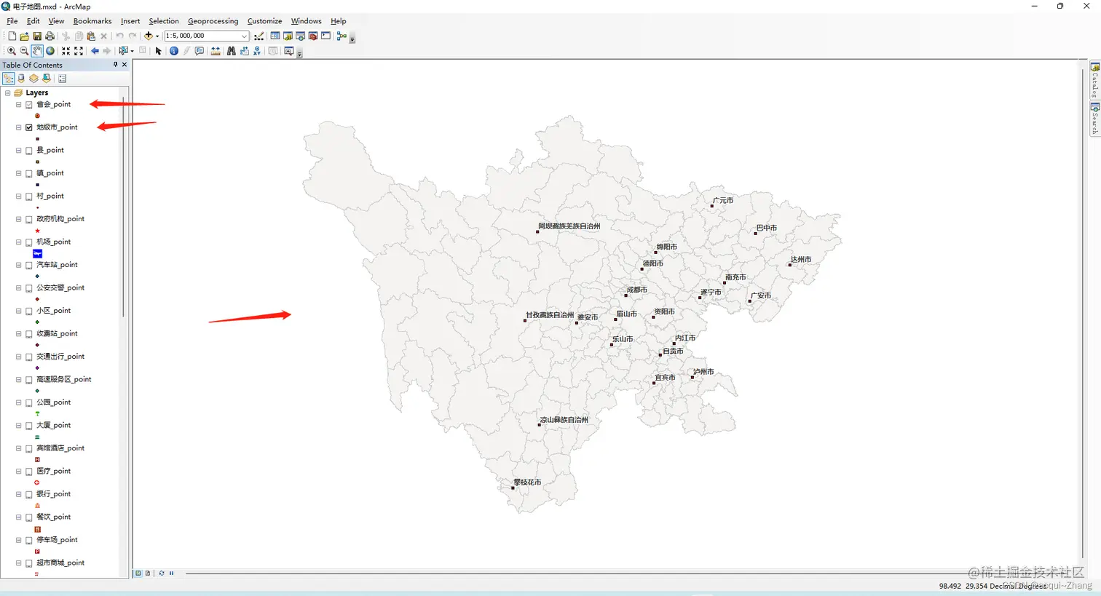Image resolution: width=1101 pixels, height=596 pixels.
Task: Select the Measure ruler tool
Action: 216,51
